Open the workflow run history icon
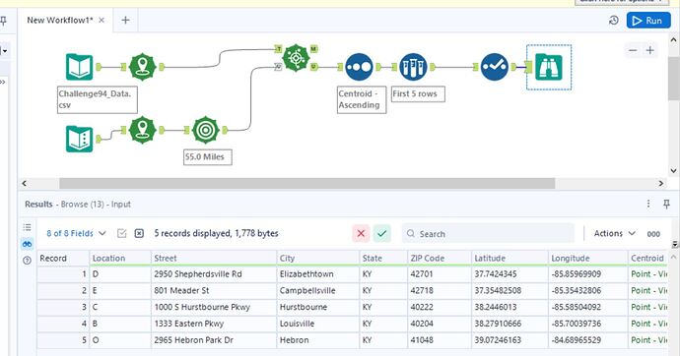 click(x=614, y=21)
